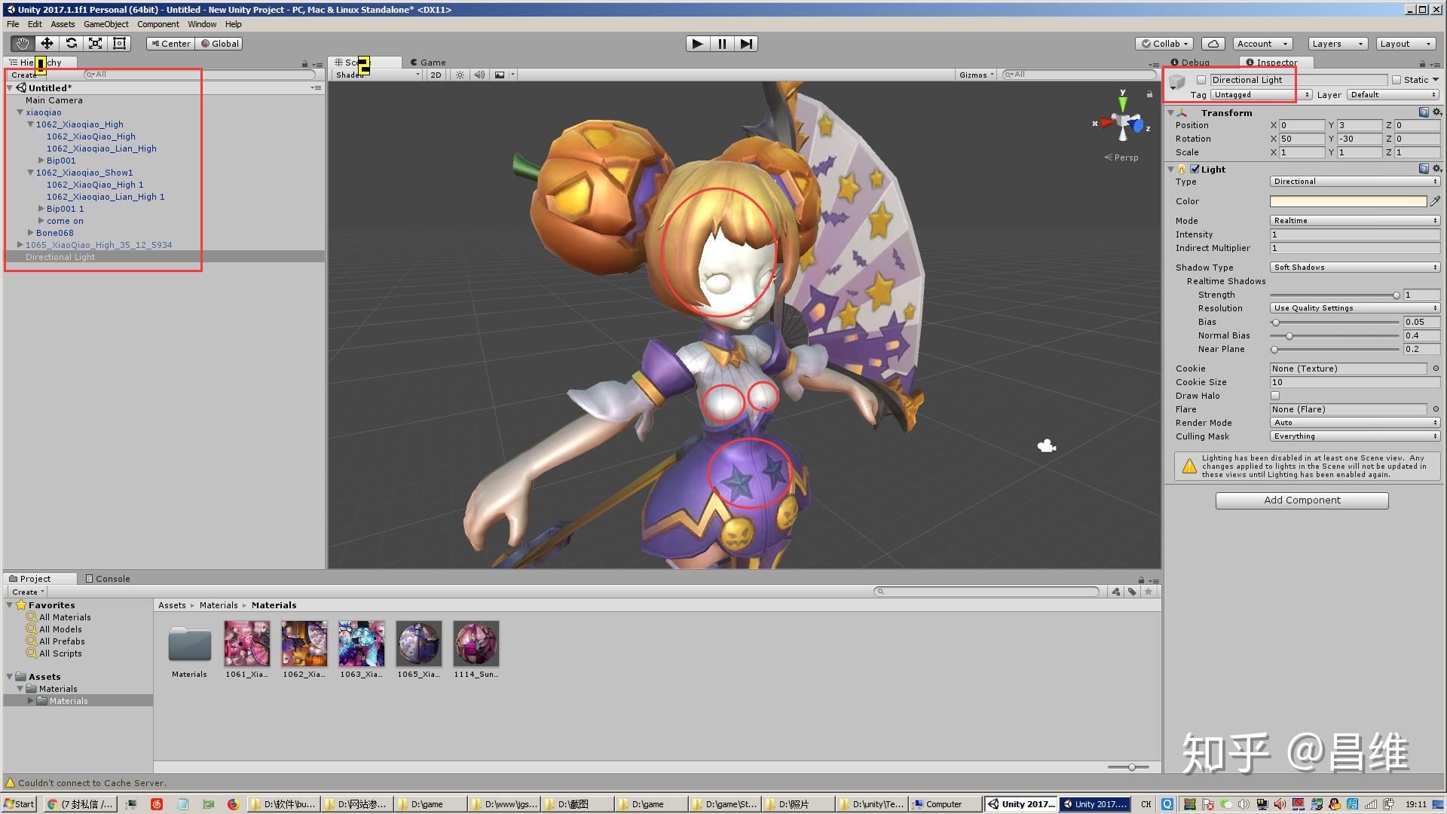
Task: Open the Cloud services button
Action: pos(1213,44)
